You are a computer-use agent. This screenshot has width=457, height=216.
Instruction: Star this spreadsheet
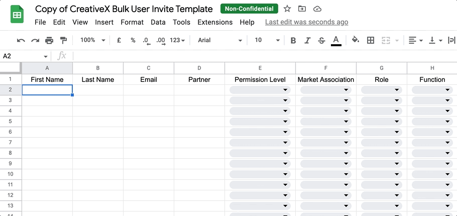click(x=287, y=9)
